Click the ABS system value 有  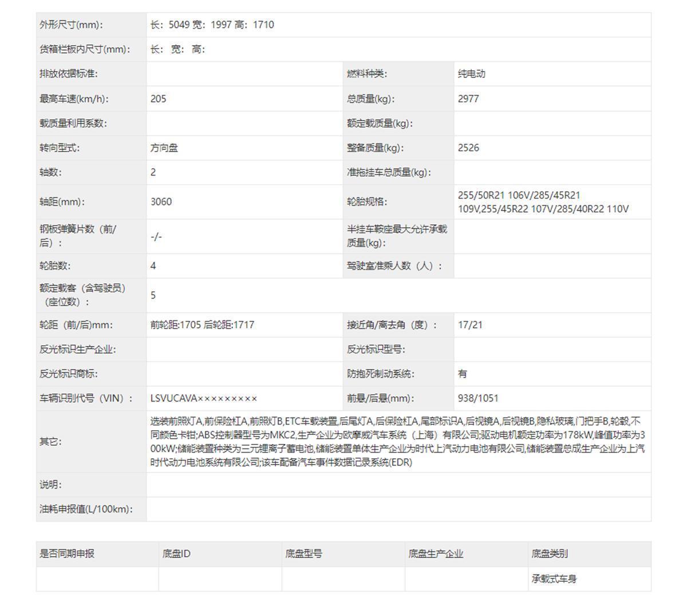click(463, 374)
